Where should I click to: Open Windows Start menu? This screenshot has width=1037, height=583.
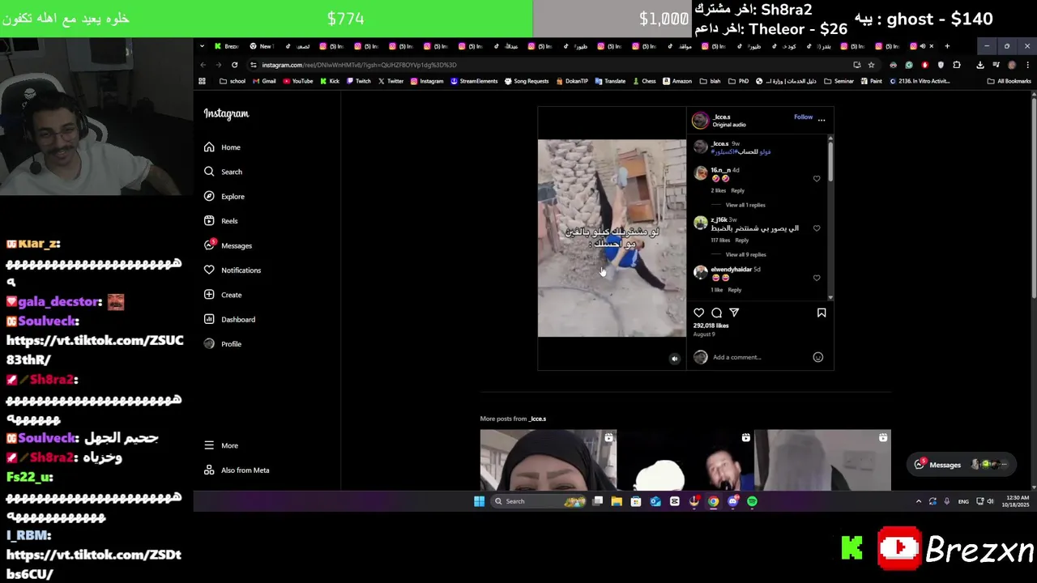click(479, 501)
